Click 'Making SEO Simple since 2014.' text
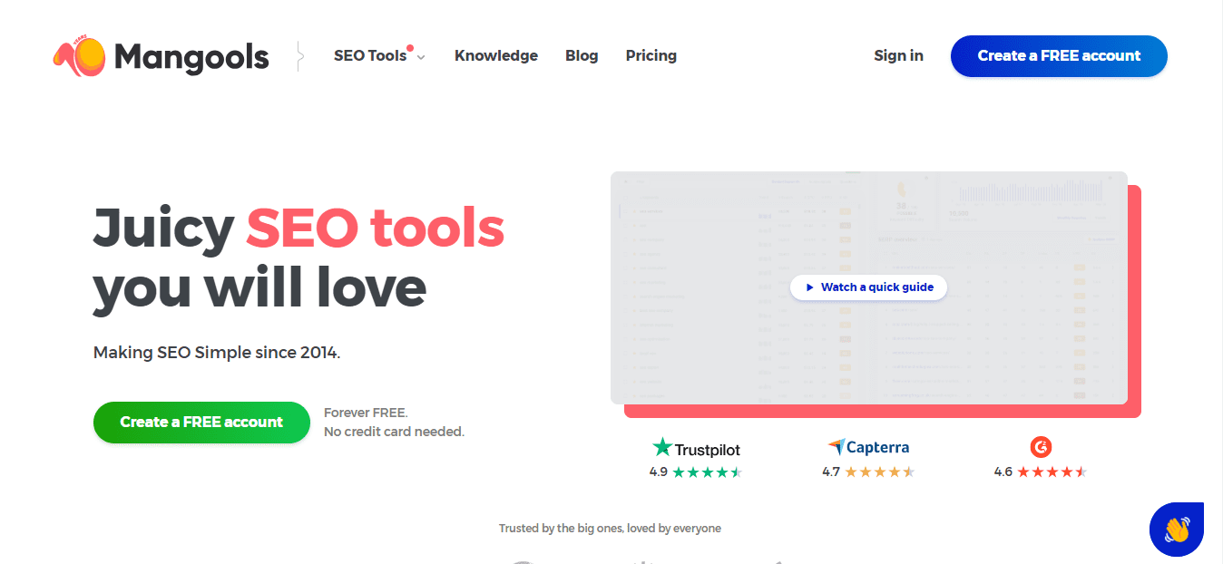 (217, 352)
